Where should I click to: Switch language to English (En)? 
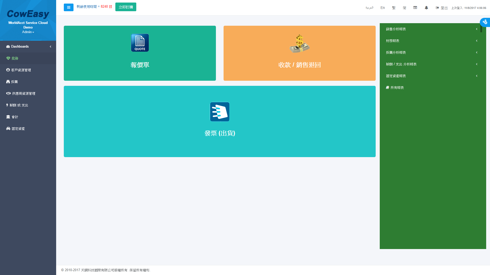tap(383, 8)
